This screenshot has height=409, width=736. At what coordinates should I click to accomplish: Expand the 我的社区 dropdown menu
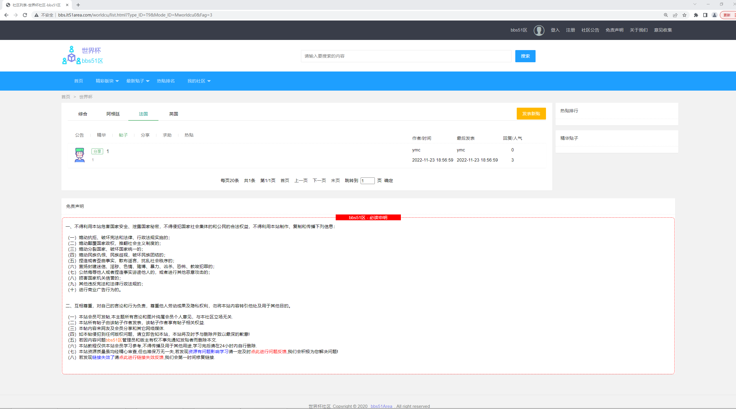coord(199,81)
